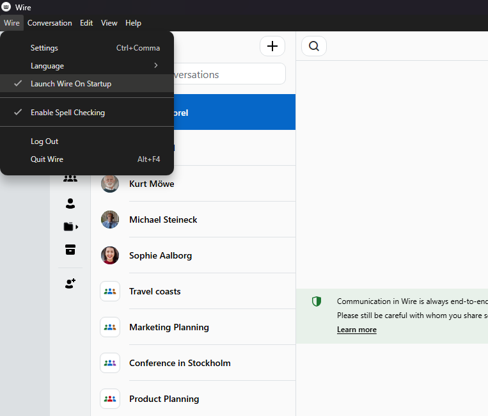Click Michael Steineck's avatar
This screenshot has width=488, height=416.
click(110, 220)
